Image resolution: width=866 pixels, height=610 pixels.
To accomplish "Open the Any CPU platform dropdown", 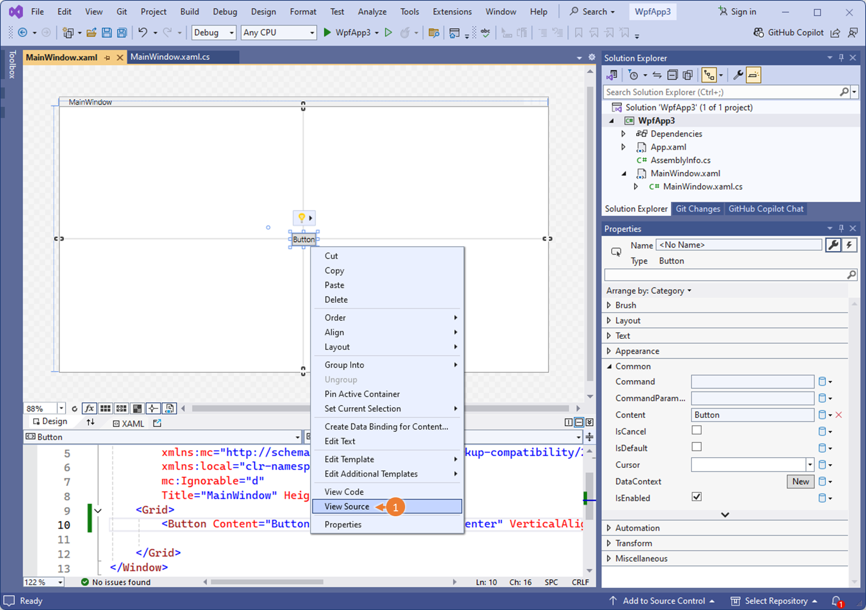I will click(x=279, y=33).
